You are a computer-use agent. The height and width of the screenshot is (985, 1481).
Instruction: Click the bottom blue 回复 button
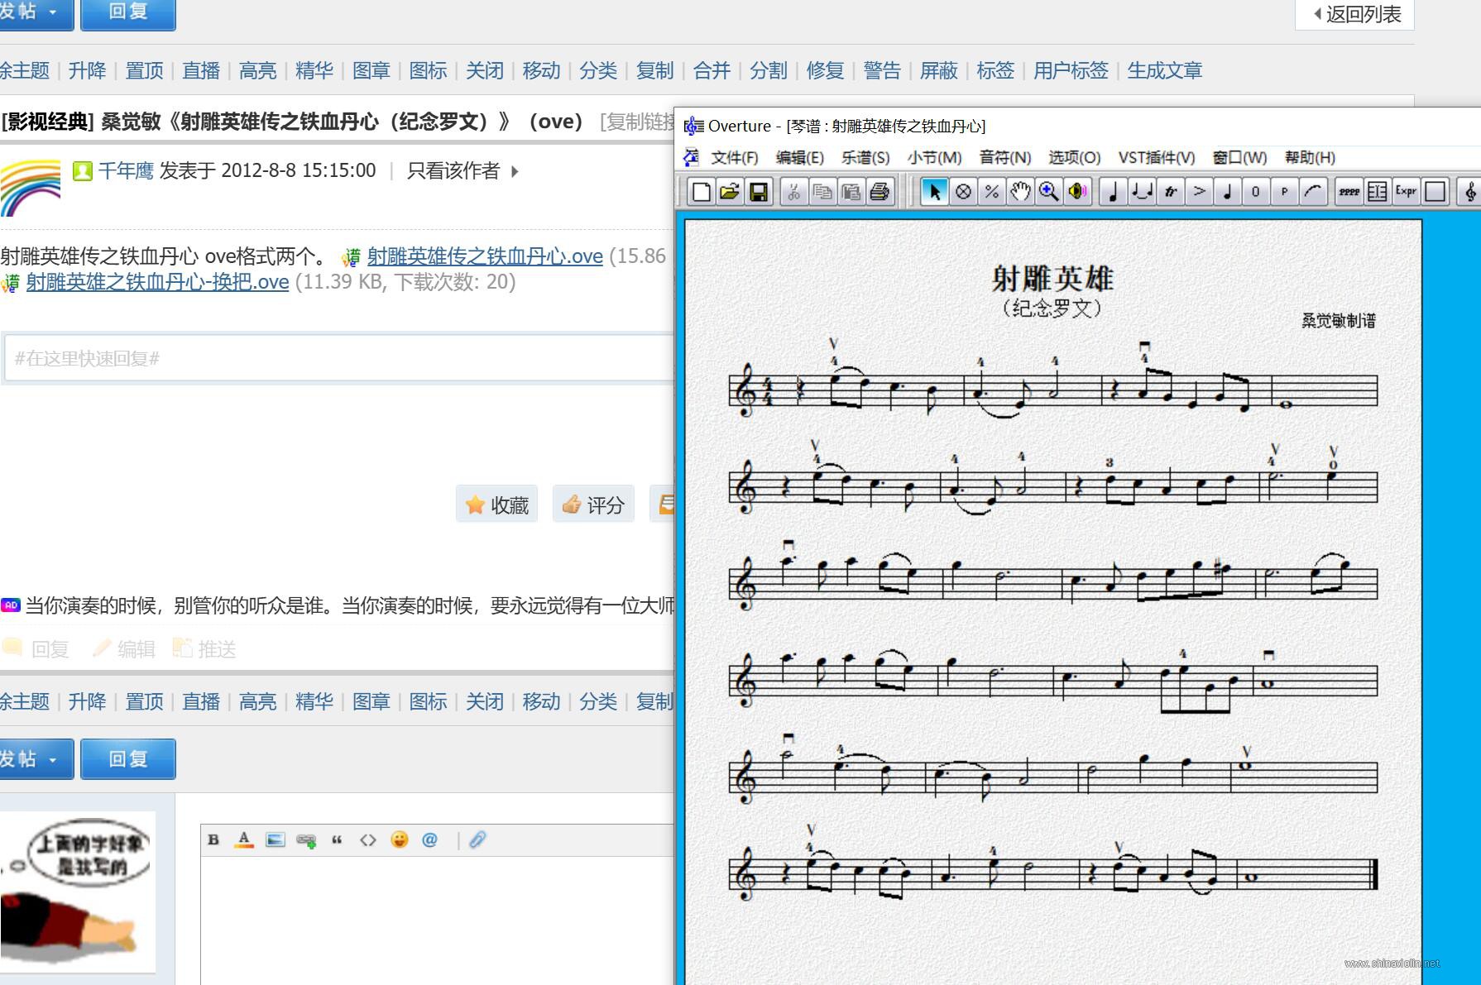click(128, 759)
